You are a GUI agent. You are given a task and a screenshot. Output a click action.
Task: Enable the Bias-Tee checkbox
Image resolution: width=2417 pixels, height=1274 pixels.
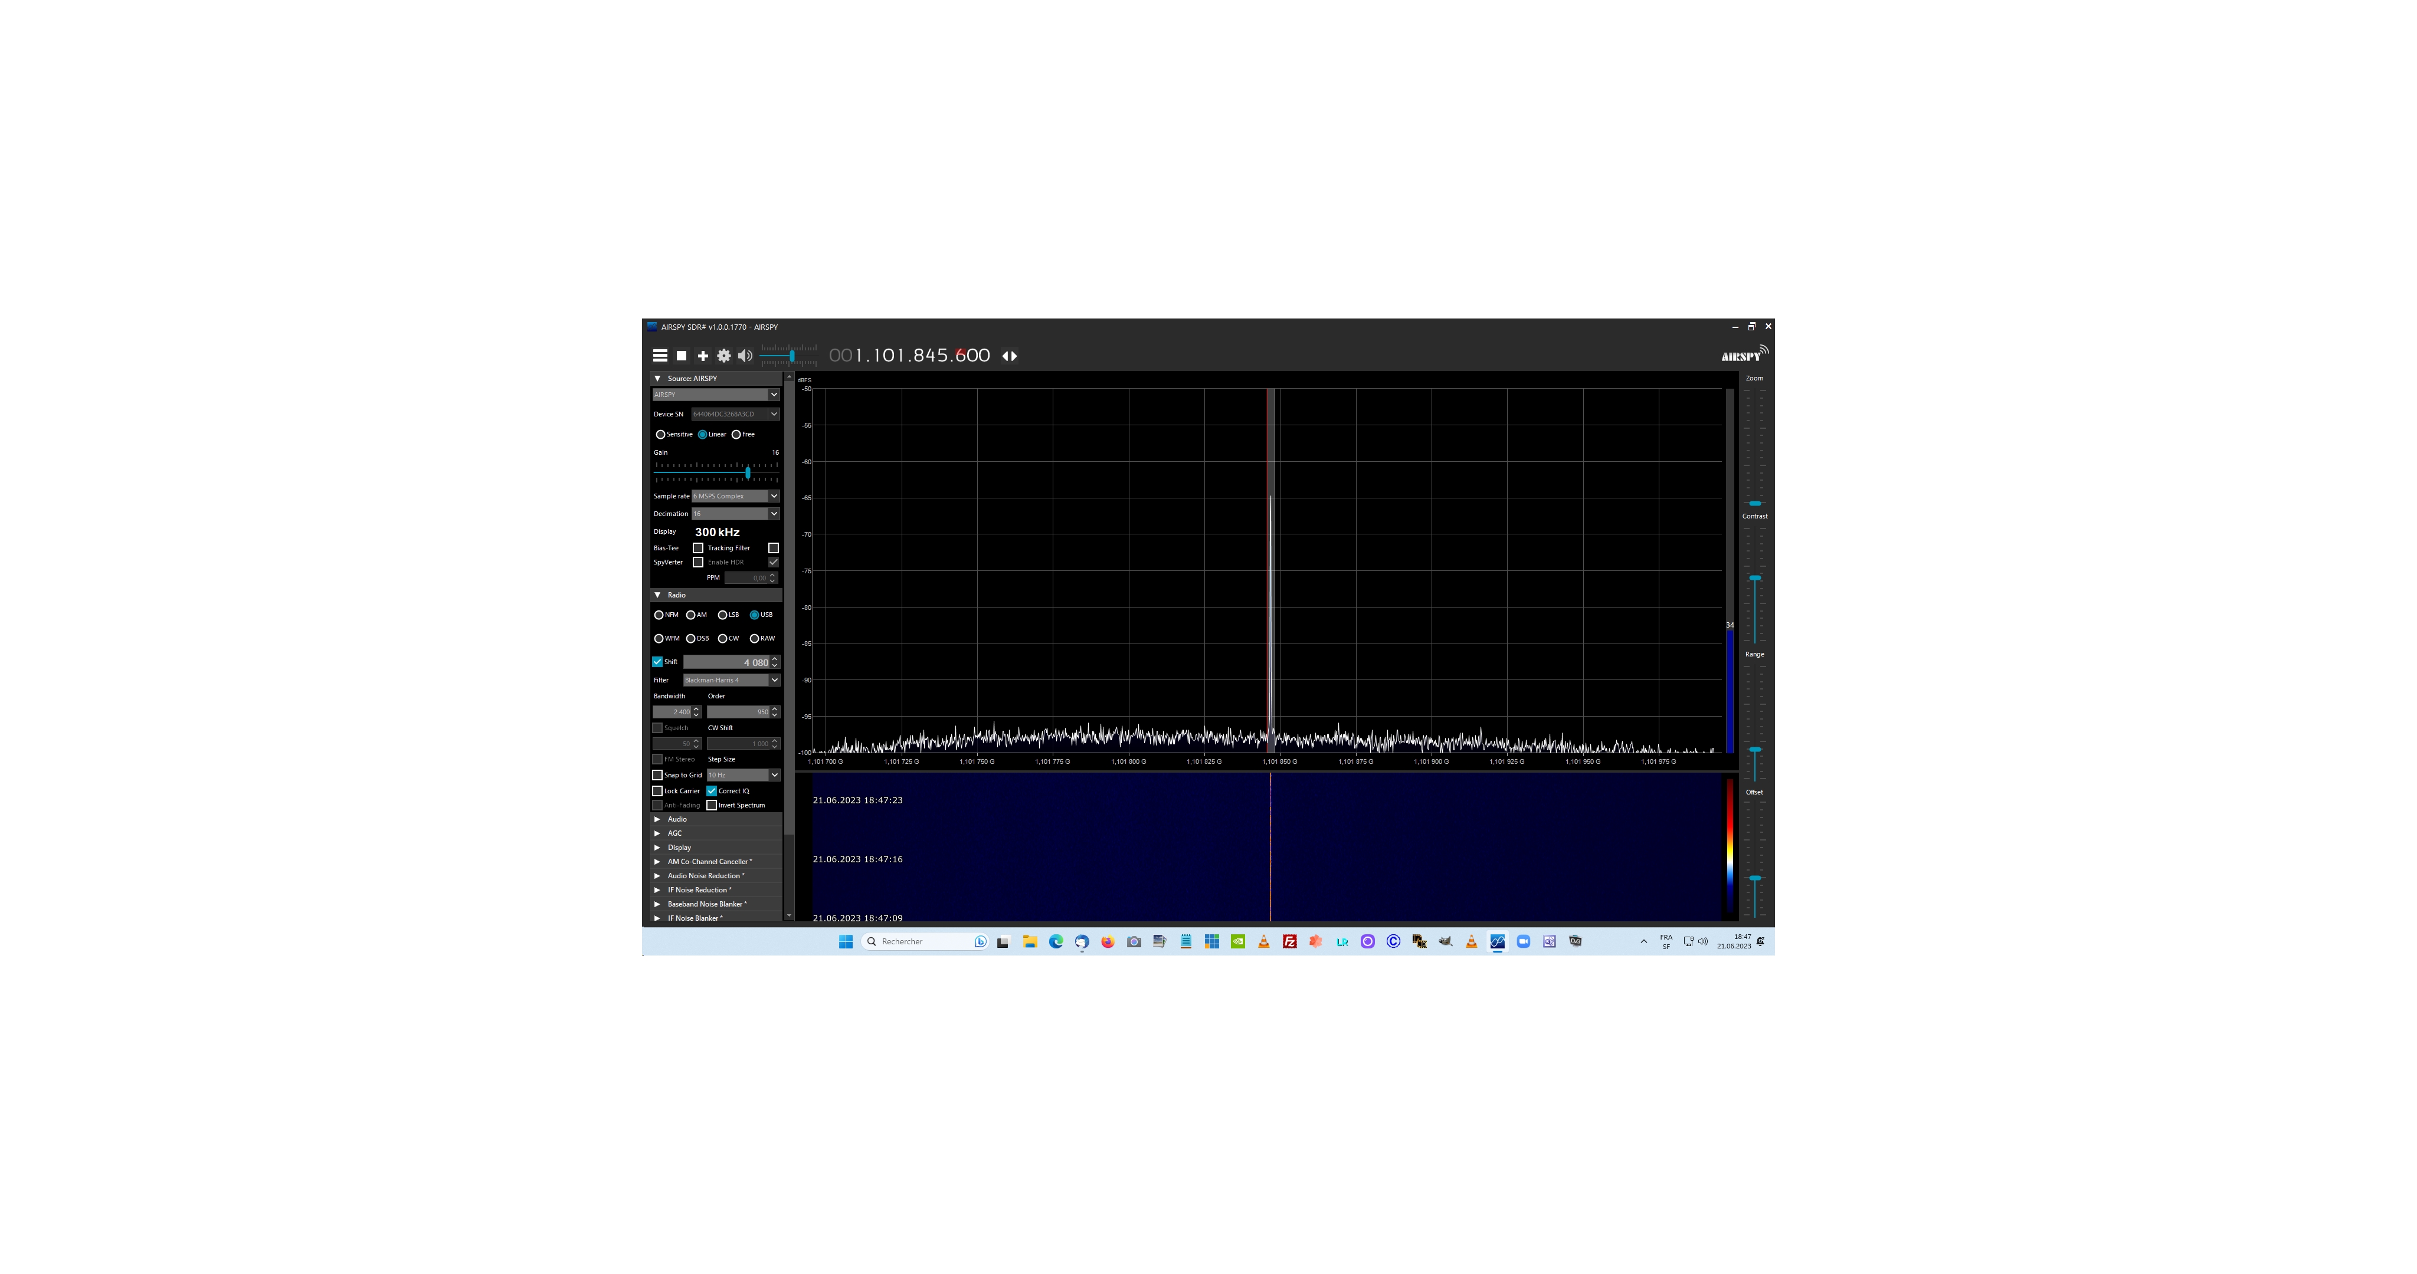pos(698,548)
